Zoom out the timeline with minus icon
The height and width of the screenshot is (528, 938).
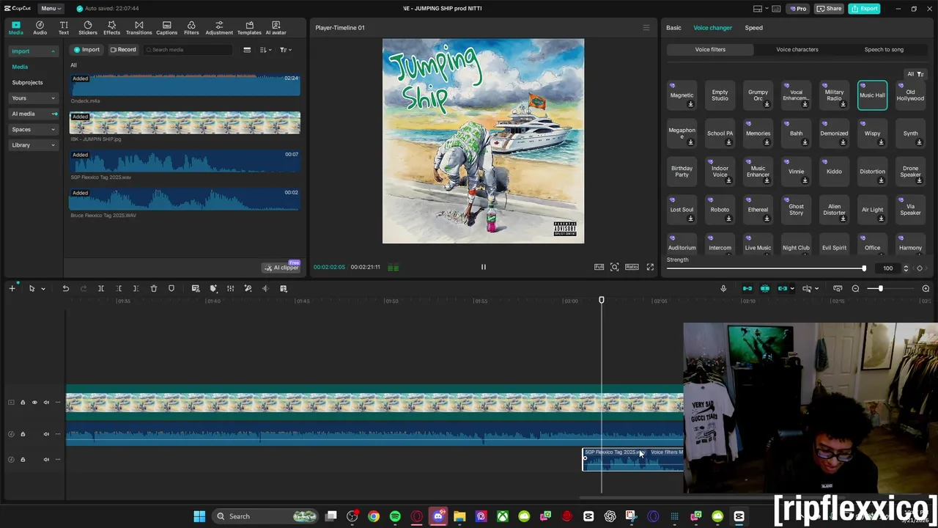[x=855, y=288]
